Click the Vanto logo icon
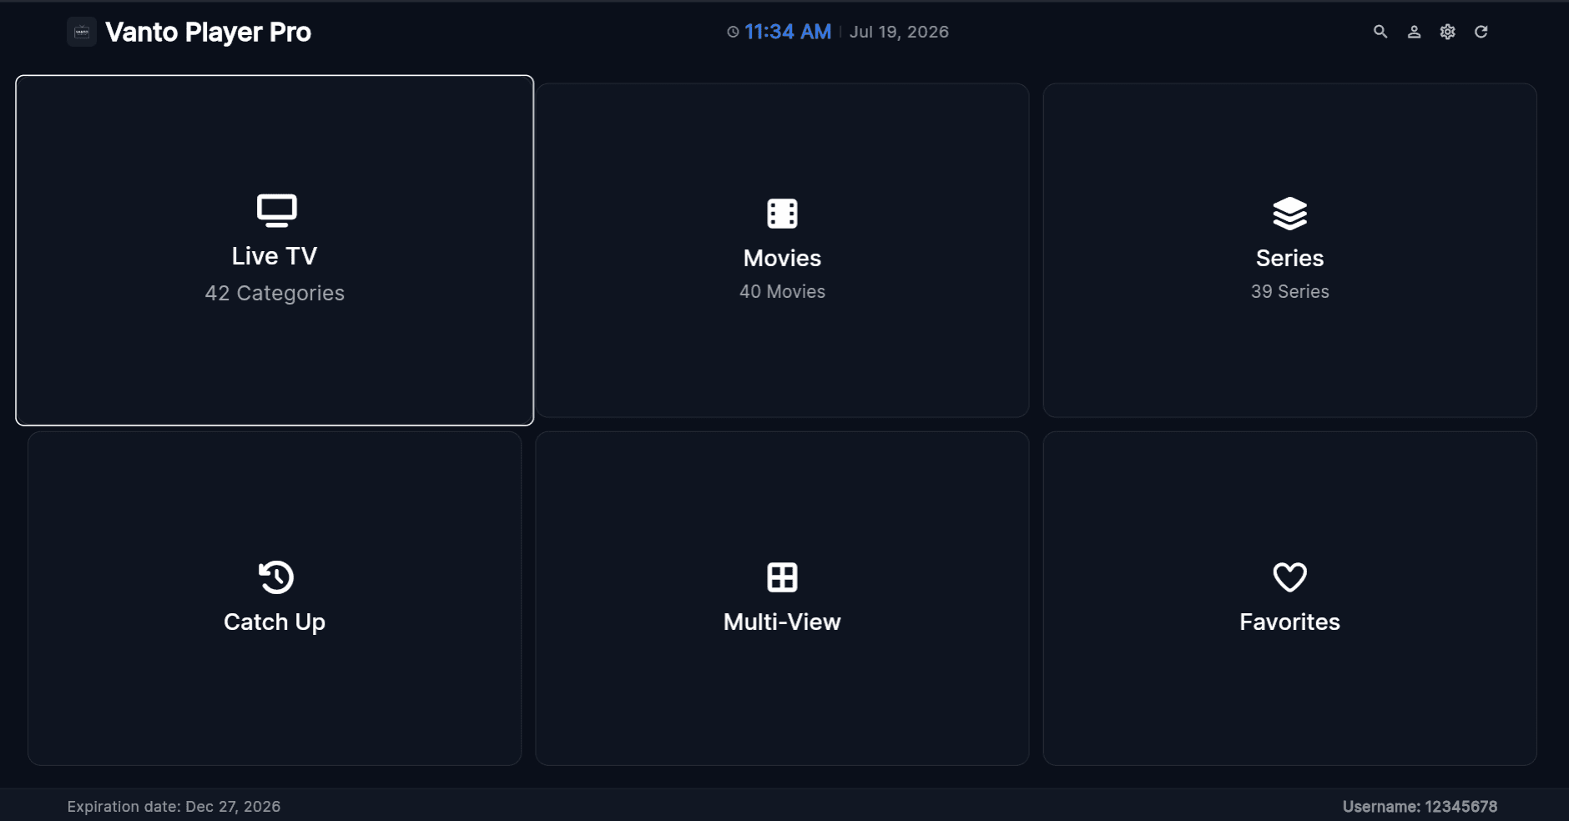The height and width of the screenshot is (821, 1569). (82, 32)
